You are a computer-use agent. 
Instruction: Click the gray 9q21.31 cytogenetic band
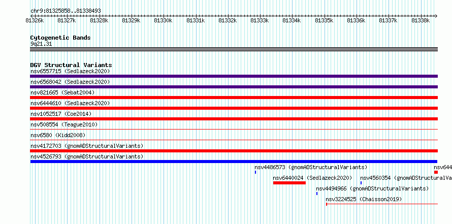234,49
